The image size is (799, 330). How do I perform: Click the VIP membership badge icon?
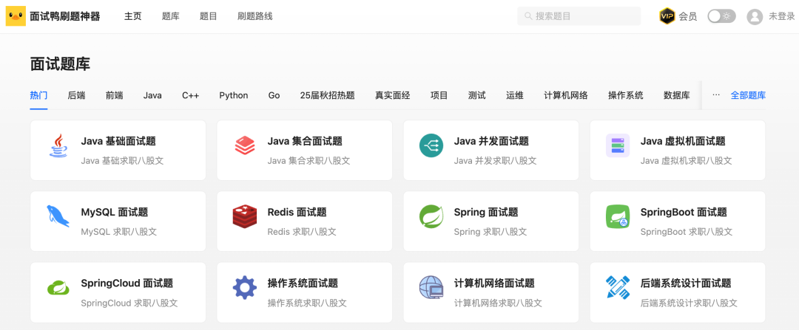(667, 16)
